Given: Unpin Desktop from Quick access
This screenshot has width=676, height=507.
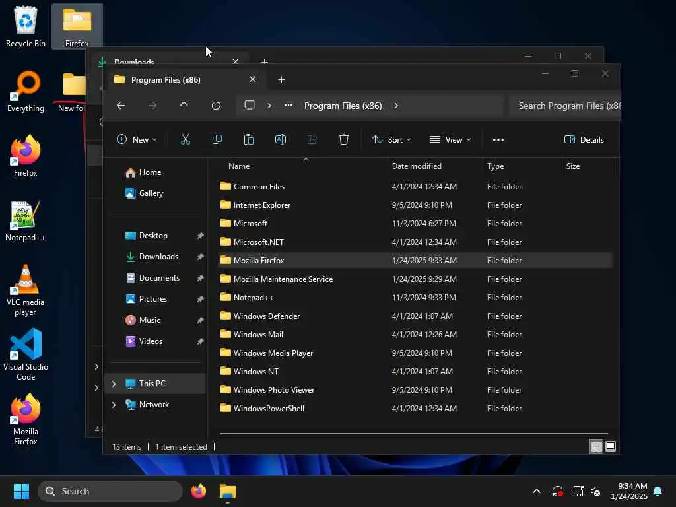Looking at the screenshot, I should click(x=200, y=236).
